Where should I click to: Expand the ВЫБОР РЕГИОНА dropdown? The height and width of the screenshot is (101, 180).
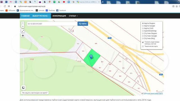coord(41,16)
